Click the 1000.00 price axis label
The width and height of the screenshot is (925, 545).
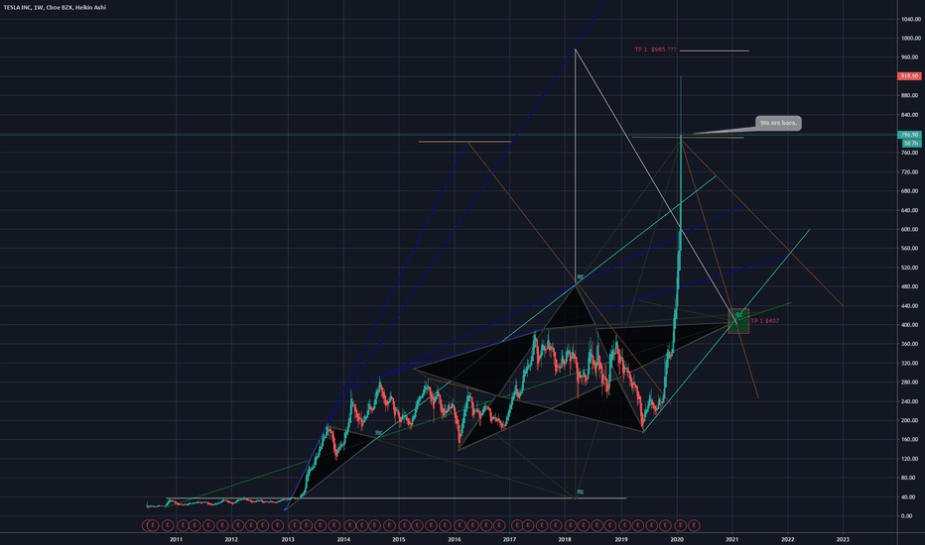(x=910, y=39)
